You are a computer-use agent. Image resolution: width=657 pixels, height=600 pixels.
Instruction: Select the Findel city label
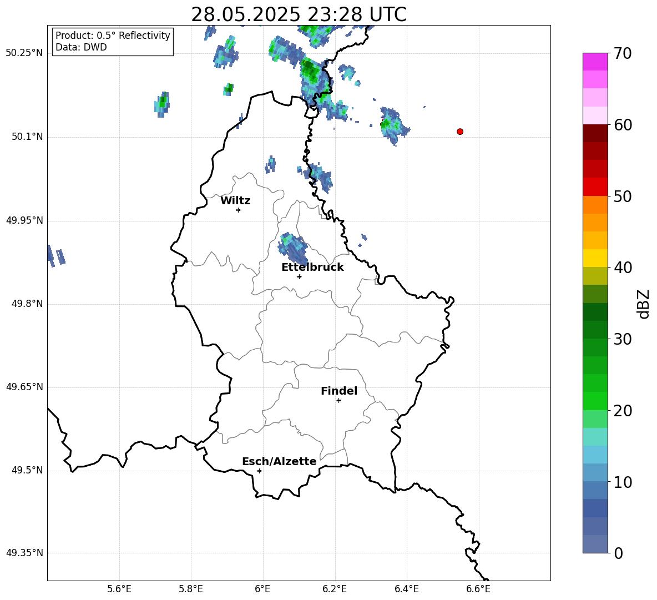pyautogui.click(x=339, y=391)
